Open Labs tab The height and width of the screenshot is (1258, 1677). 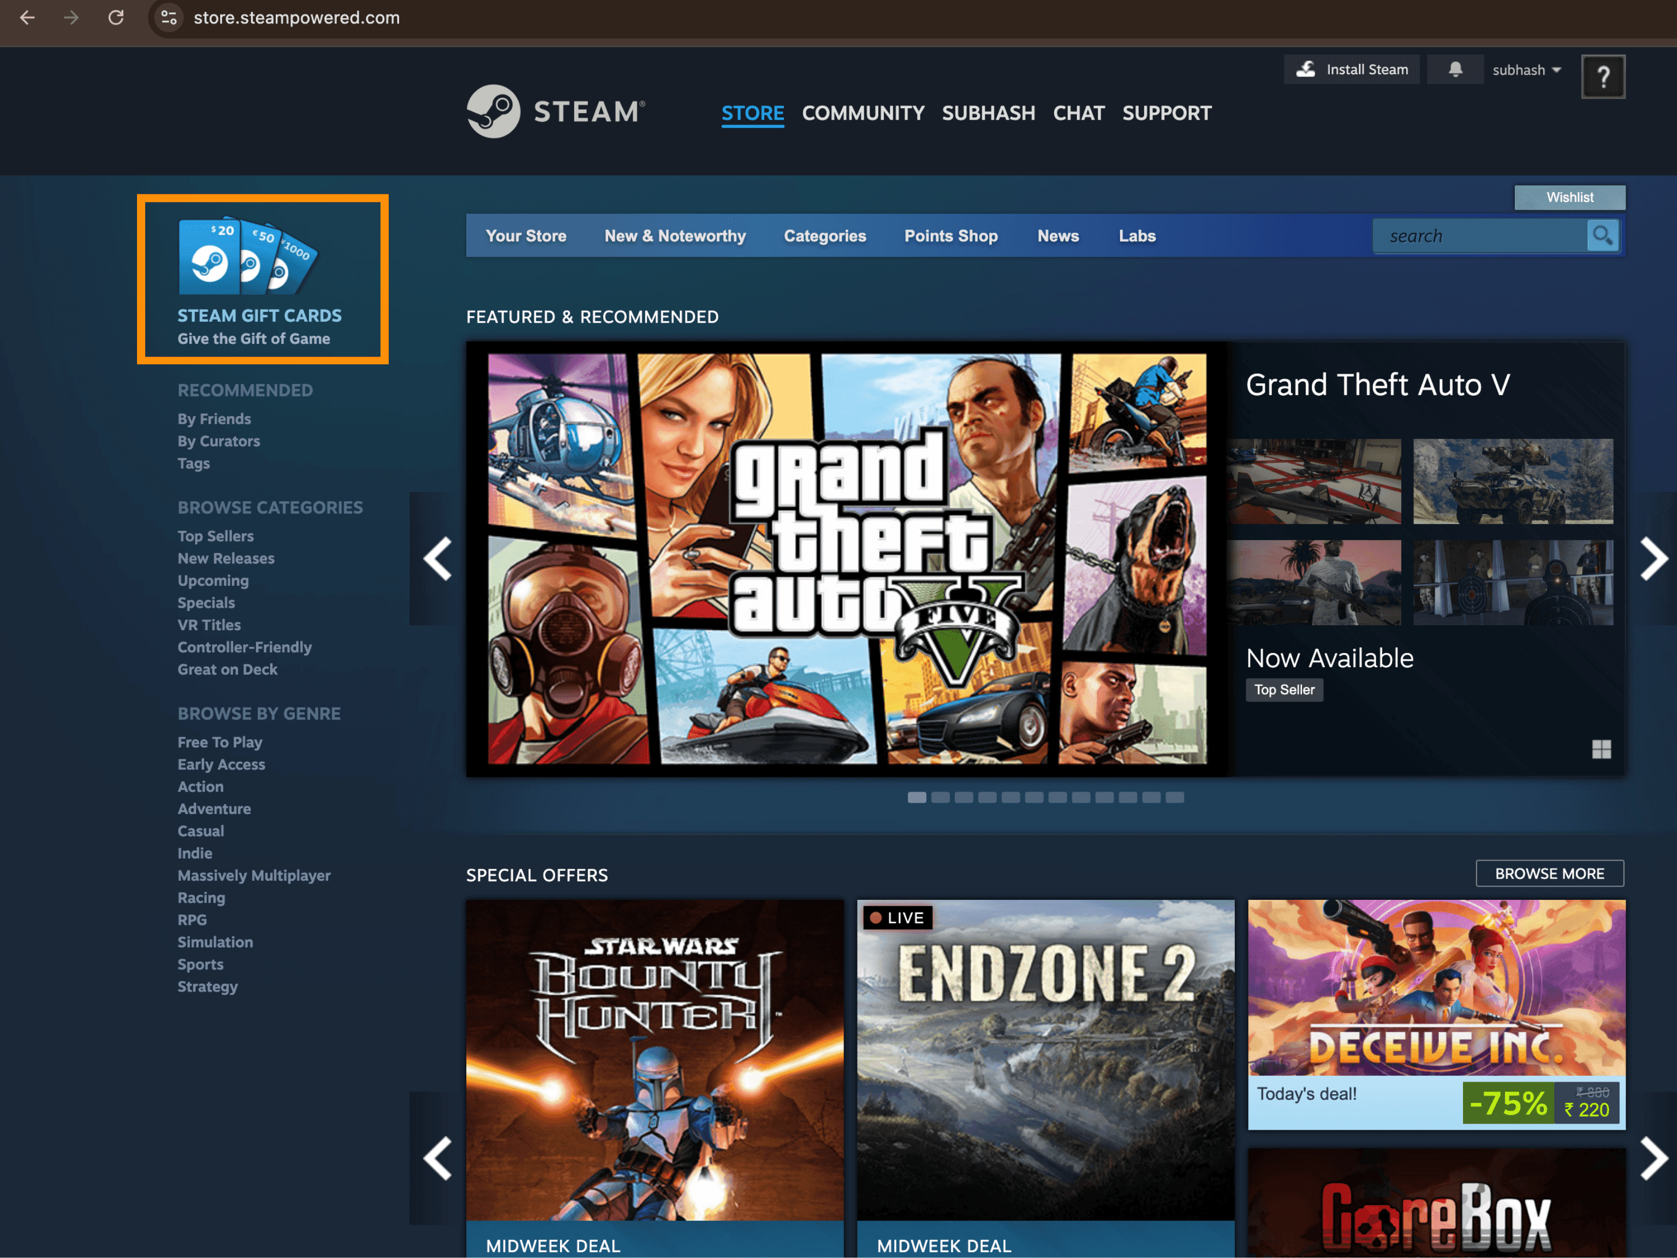pos(1137,236)
